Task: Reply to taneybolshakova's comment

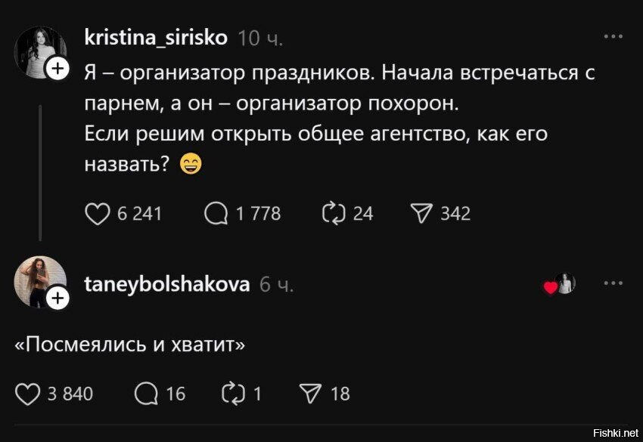Action: [x=144, y=394]
